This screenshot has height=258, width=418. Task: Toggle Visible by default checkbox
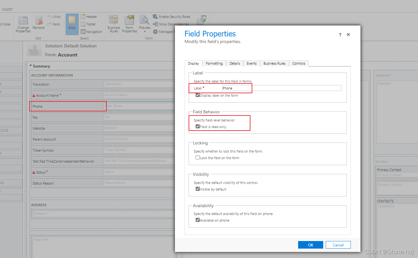[198, 189]
